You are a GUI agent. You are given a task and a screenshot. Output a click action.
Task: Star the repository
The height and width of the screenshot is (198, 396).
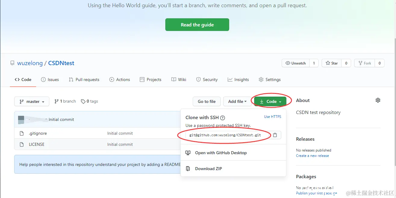coord(332,63)
